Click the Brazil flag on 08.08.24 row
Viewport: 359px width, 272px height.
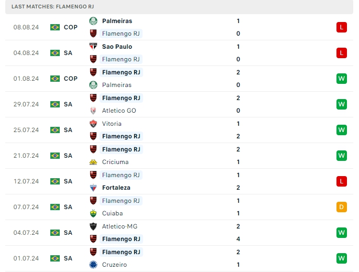[55, 27]
